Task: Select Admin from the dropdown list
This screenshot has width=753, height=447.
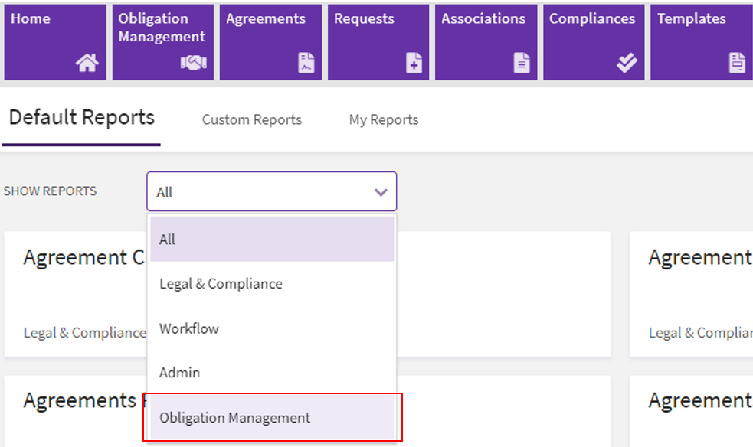Action: point(271,373)
